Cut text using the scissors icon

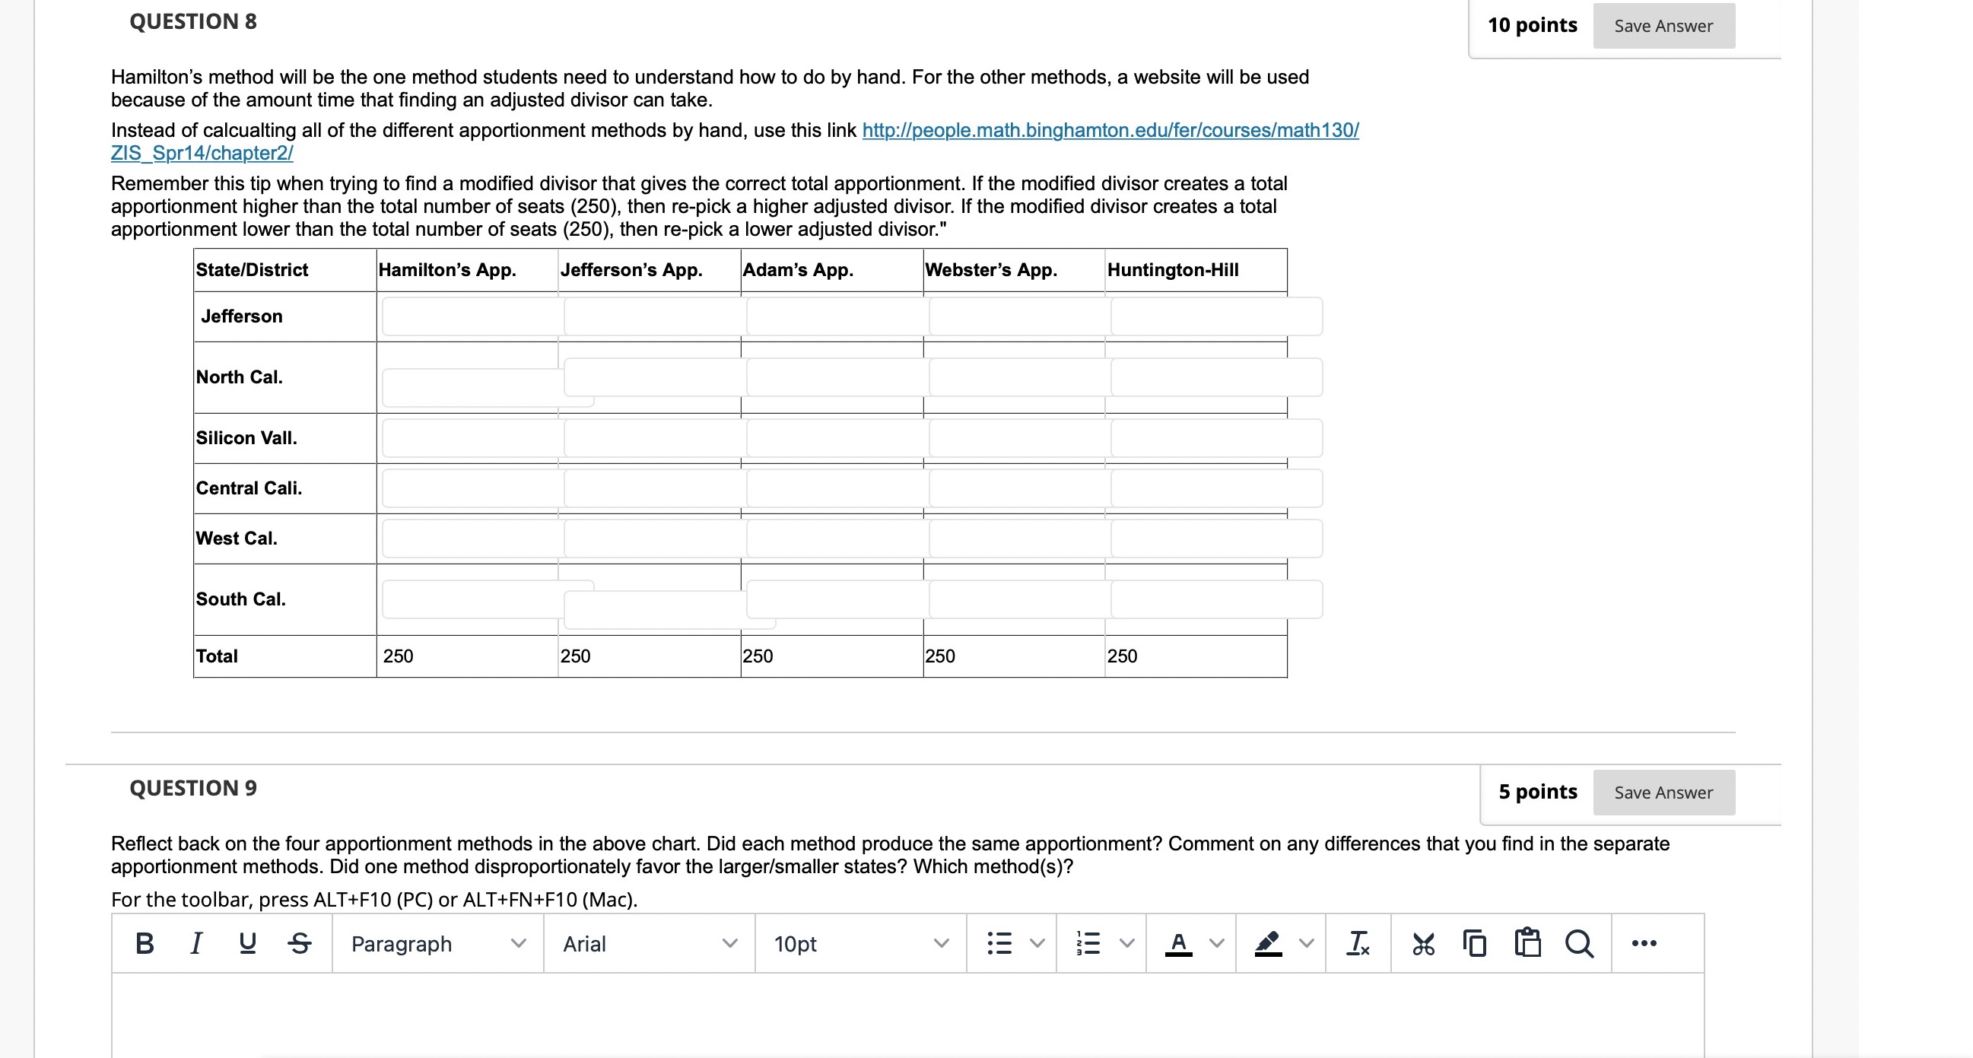point(1422,944)
